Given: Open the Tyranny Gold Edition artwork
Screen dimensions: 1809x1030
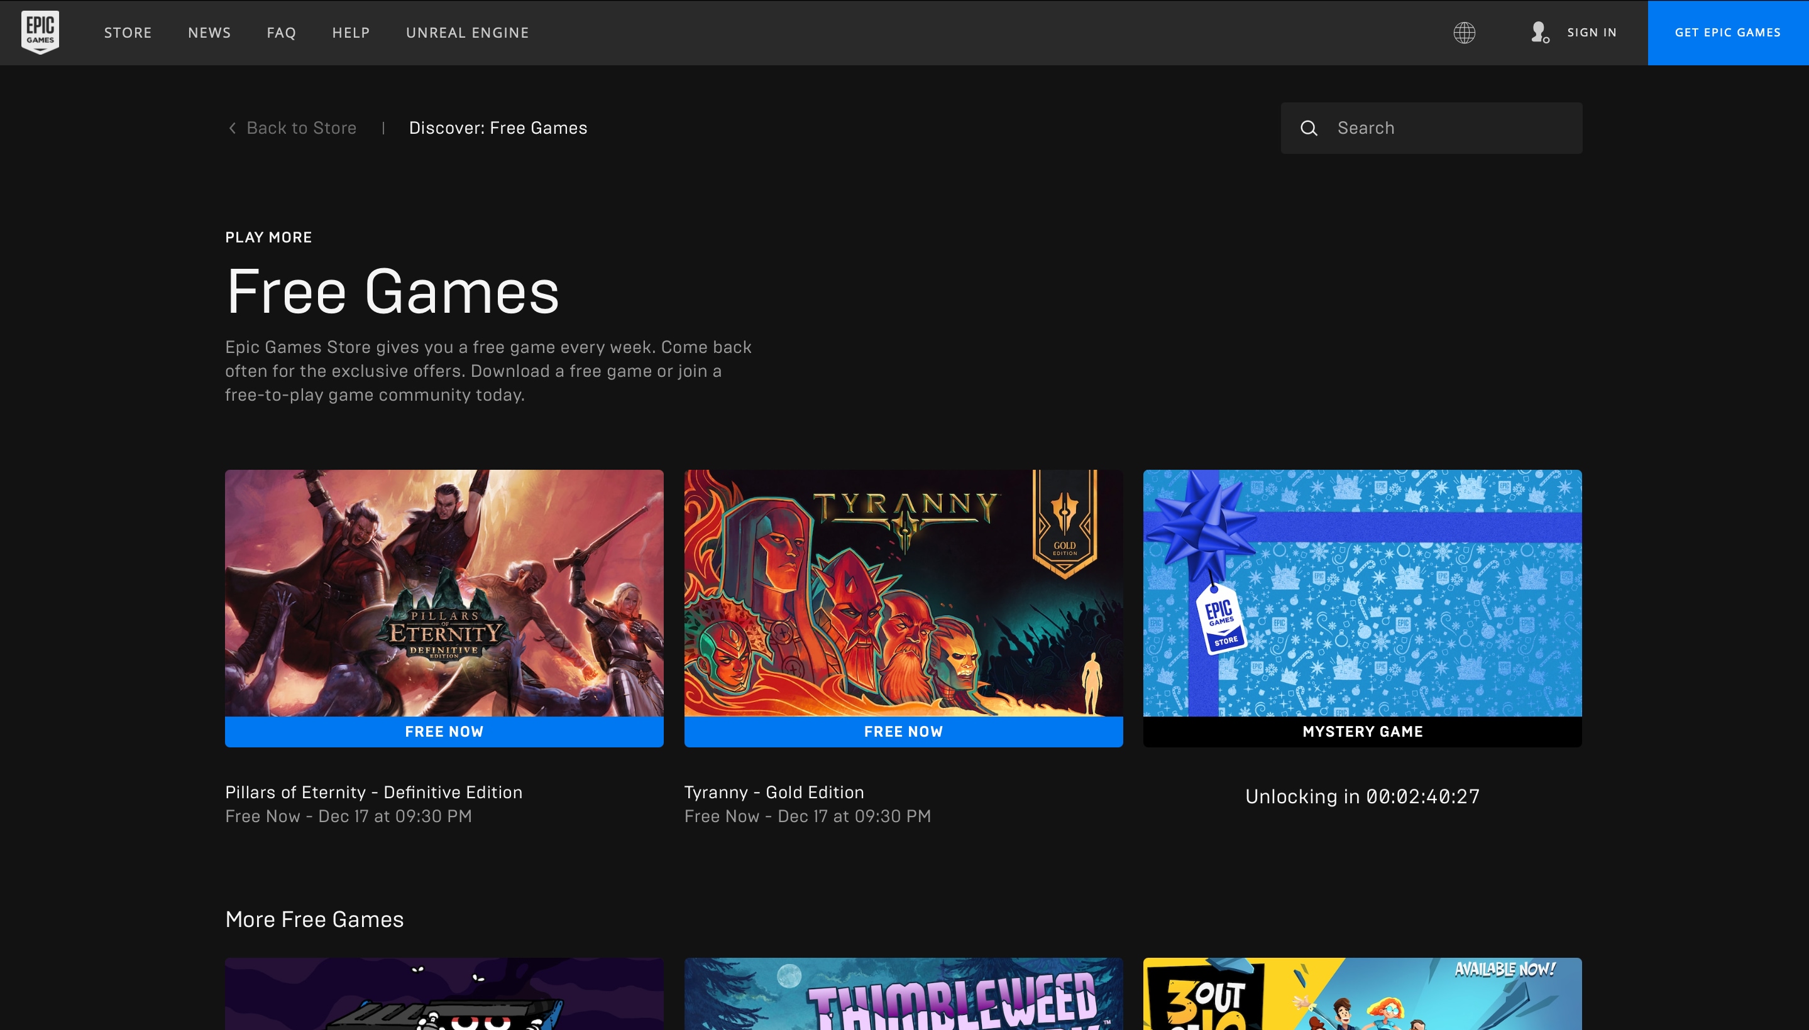Looking at the screenshot, I should [903, 593].
